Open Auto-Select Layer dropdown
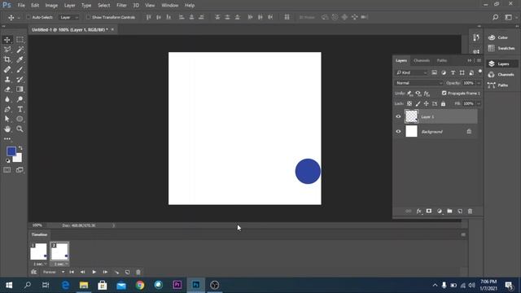 pos(68,17)
